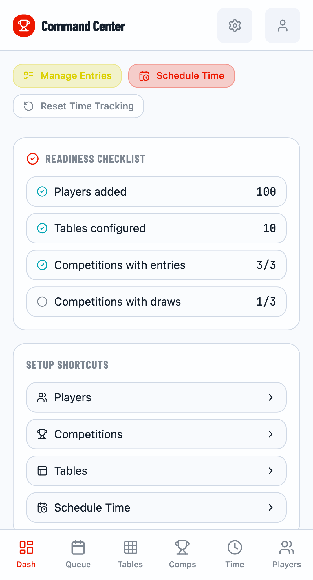Open the settings gear in the header

235,25
